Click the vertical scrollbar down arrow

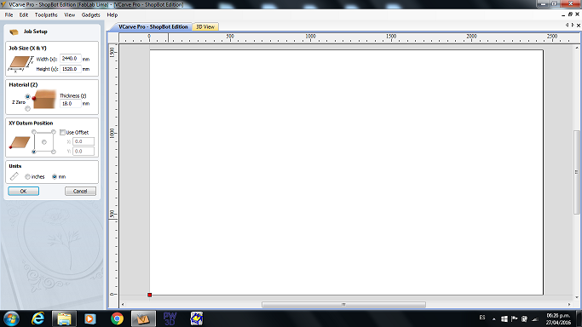point(576,297)
